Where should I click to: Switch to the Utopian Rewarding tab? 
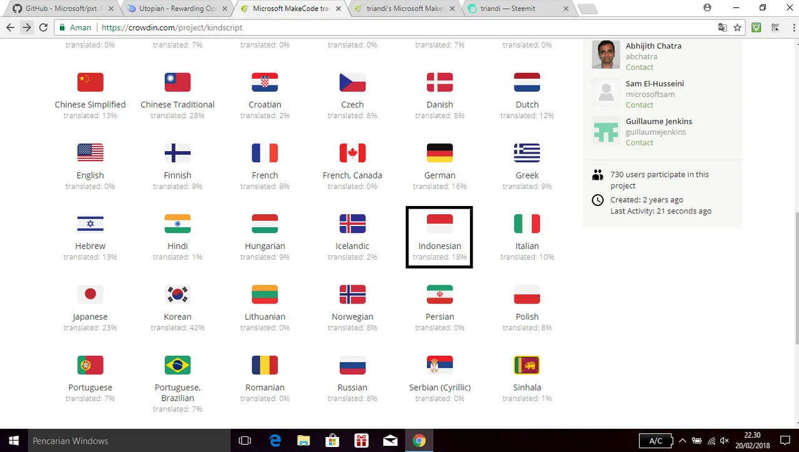tap(177, 9)
